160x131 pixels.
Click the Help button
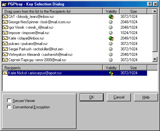(146, 97)
